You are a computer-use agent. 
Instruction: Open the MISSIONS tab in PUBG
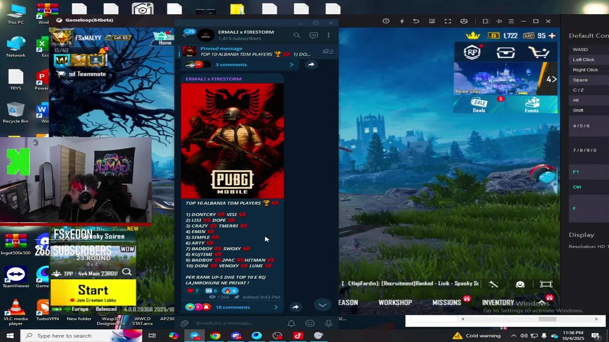point(447,303)
